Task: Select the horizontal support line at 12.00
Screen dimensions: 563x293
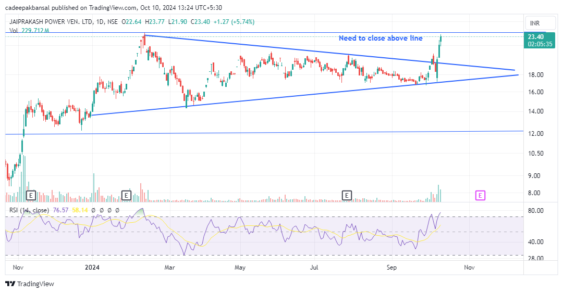Action: coord(264,133)
